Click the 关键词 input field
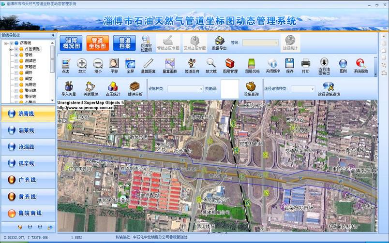This screenshot has width=389, height=243. [x=230, y=89]
